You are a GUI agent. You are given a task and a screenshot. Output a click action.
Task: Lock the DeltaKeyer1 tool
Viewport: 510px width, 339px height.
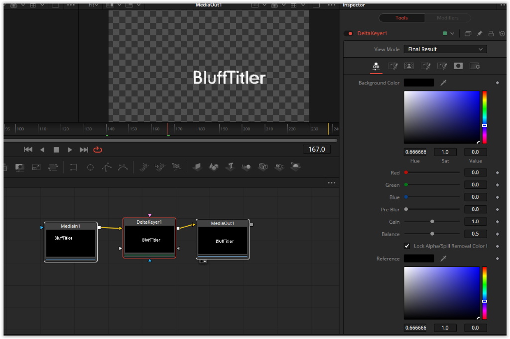point(491,34)
